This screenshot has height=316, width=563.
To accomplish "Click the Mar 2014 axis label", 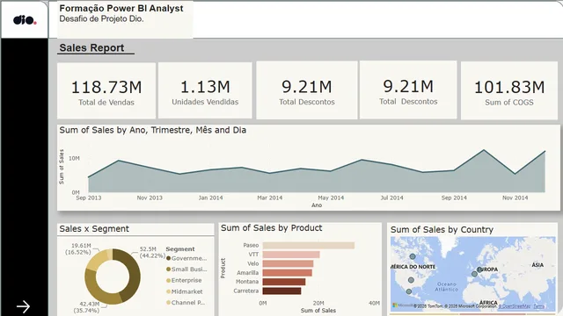I will (x=270, y=197).
